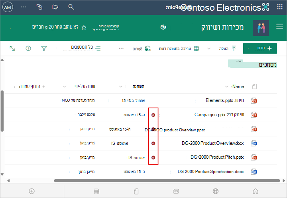Click the network settings icon in top bar
The width and height of the screenshot is (287, 198).
pos(39,7)
